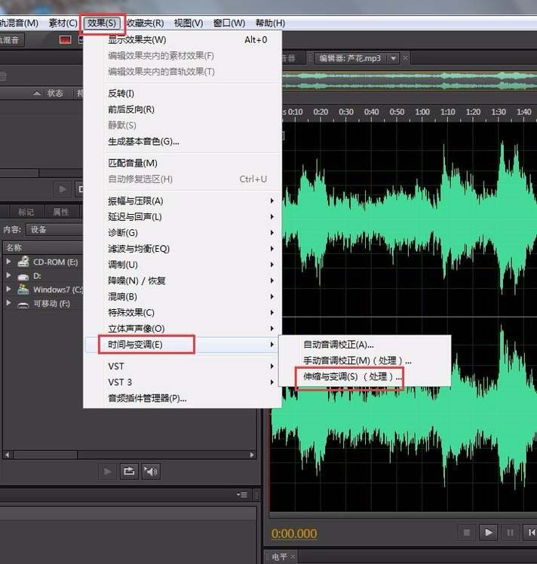Click the red waveform view icon in toolbar
Screen dimensions: 537x564
tap(65, 39)
